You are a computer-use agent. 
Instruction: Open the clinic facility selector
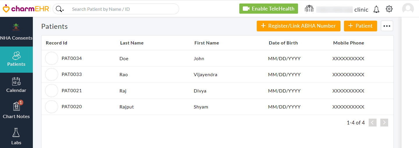pyautogui.click(x=336, y=9)
